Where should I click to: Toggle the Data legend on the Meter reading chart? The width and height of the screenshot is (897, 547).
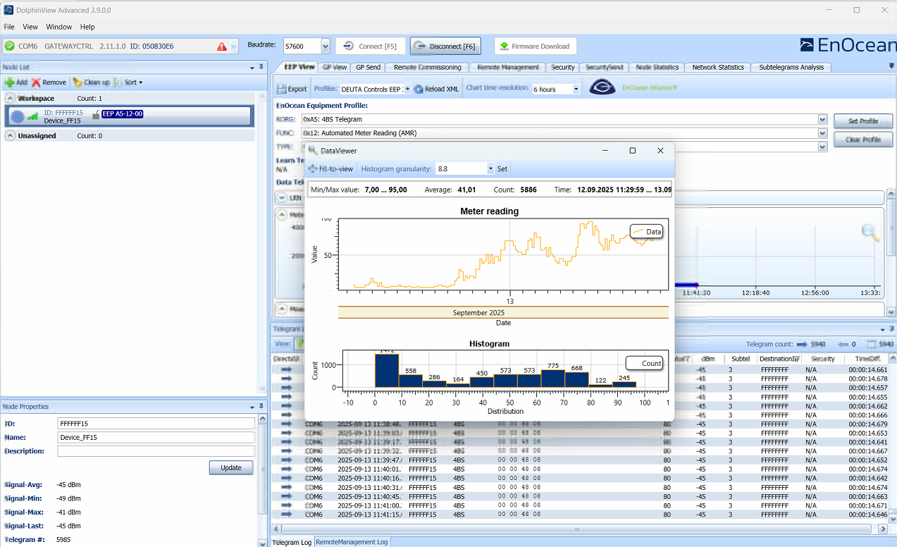coord(645,231)
